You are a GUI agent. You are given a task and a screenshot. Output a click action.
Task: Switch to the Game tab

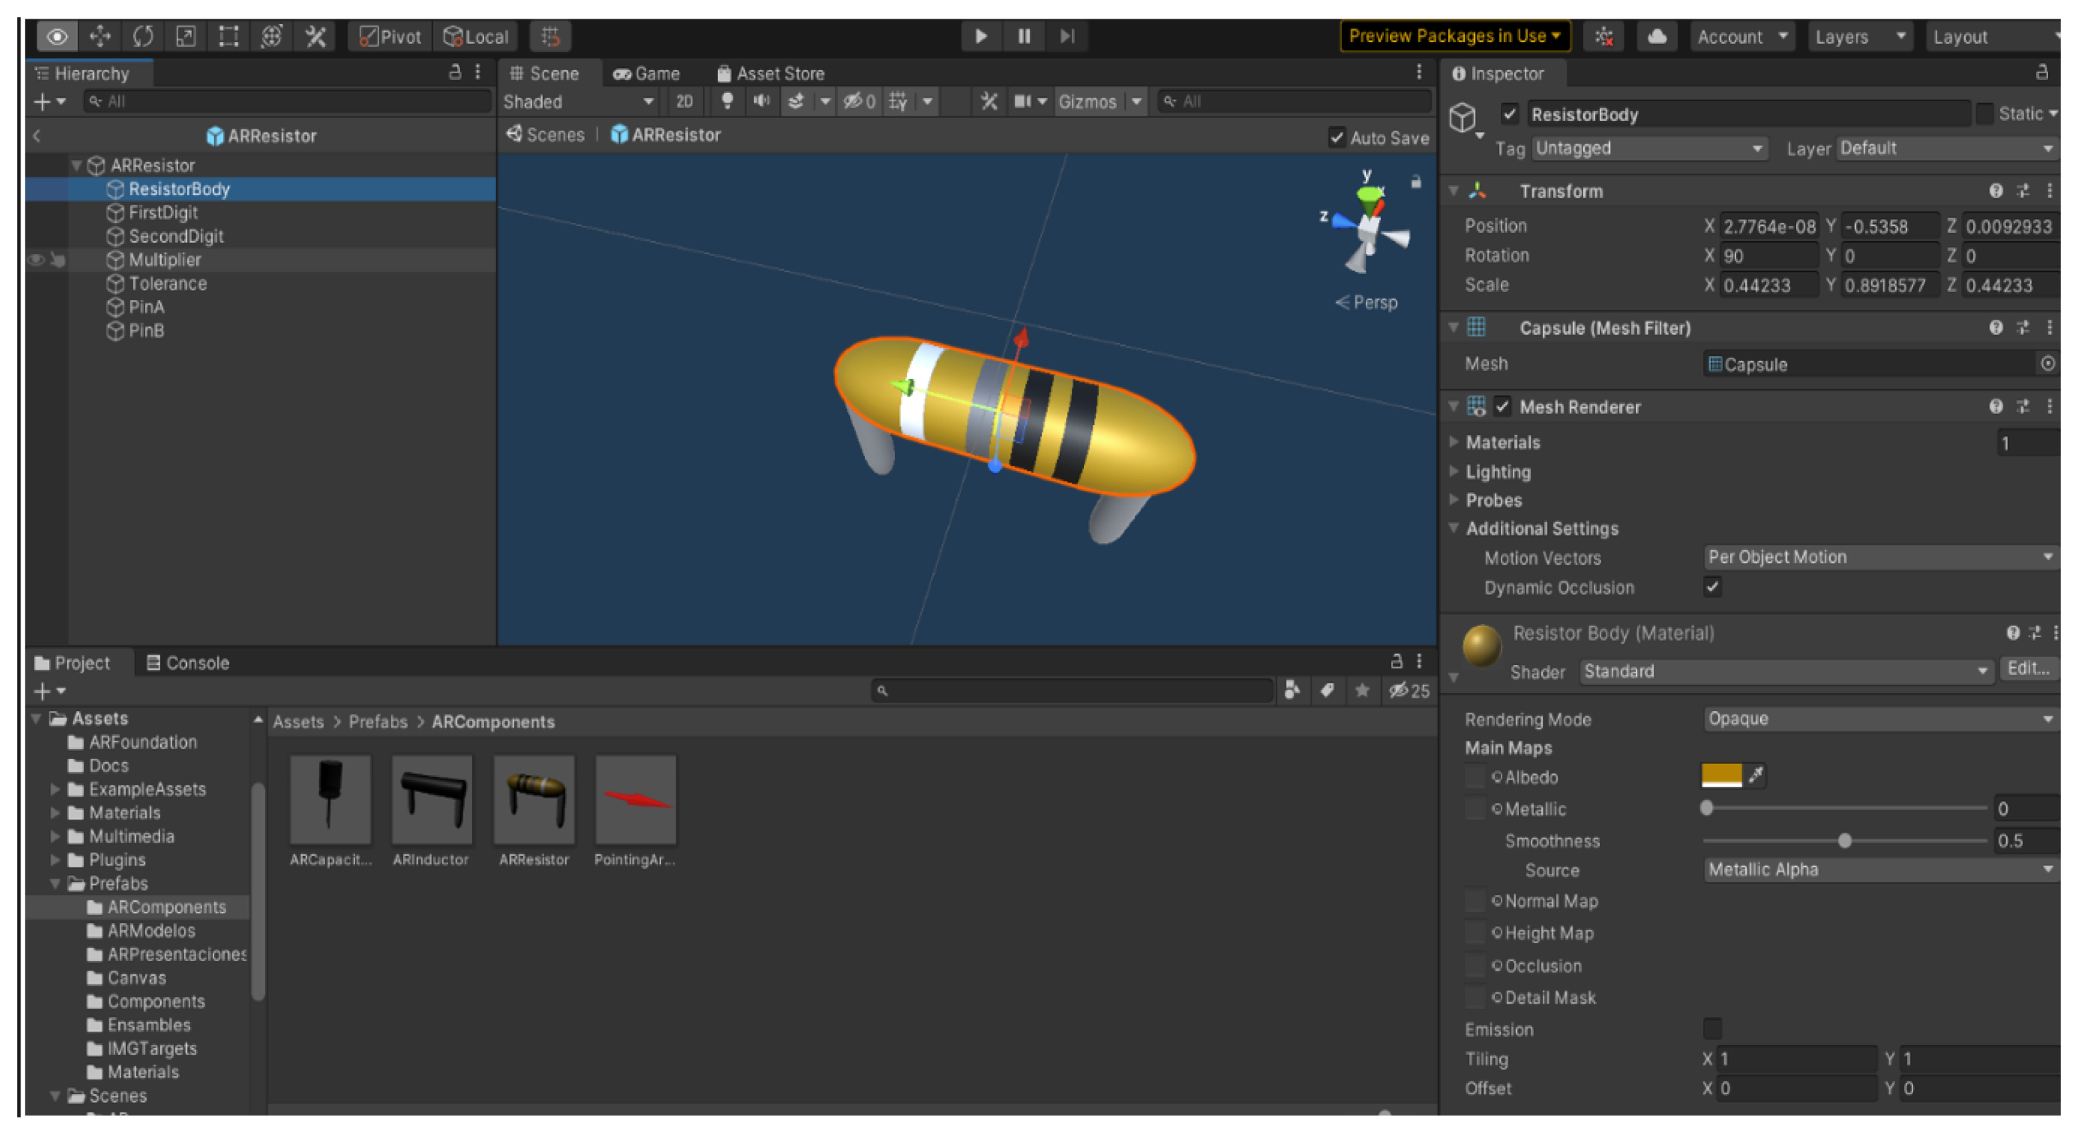coord(647,73)
